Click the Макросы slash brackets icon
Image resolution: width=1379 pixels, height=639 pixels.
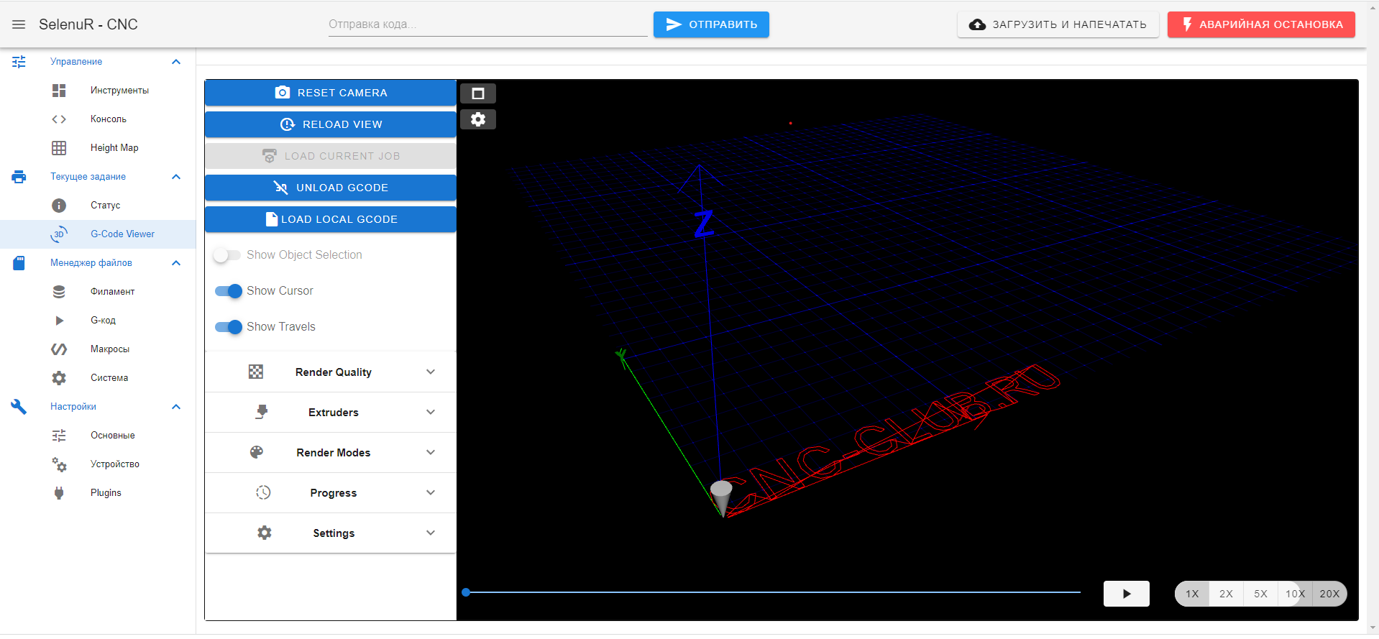click(x=59, y=349)
